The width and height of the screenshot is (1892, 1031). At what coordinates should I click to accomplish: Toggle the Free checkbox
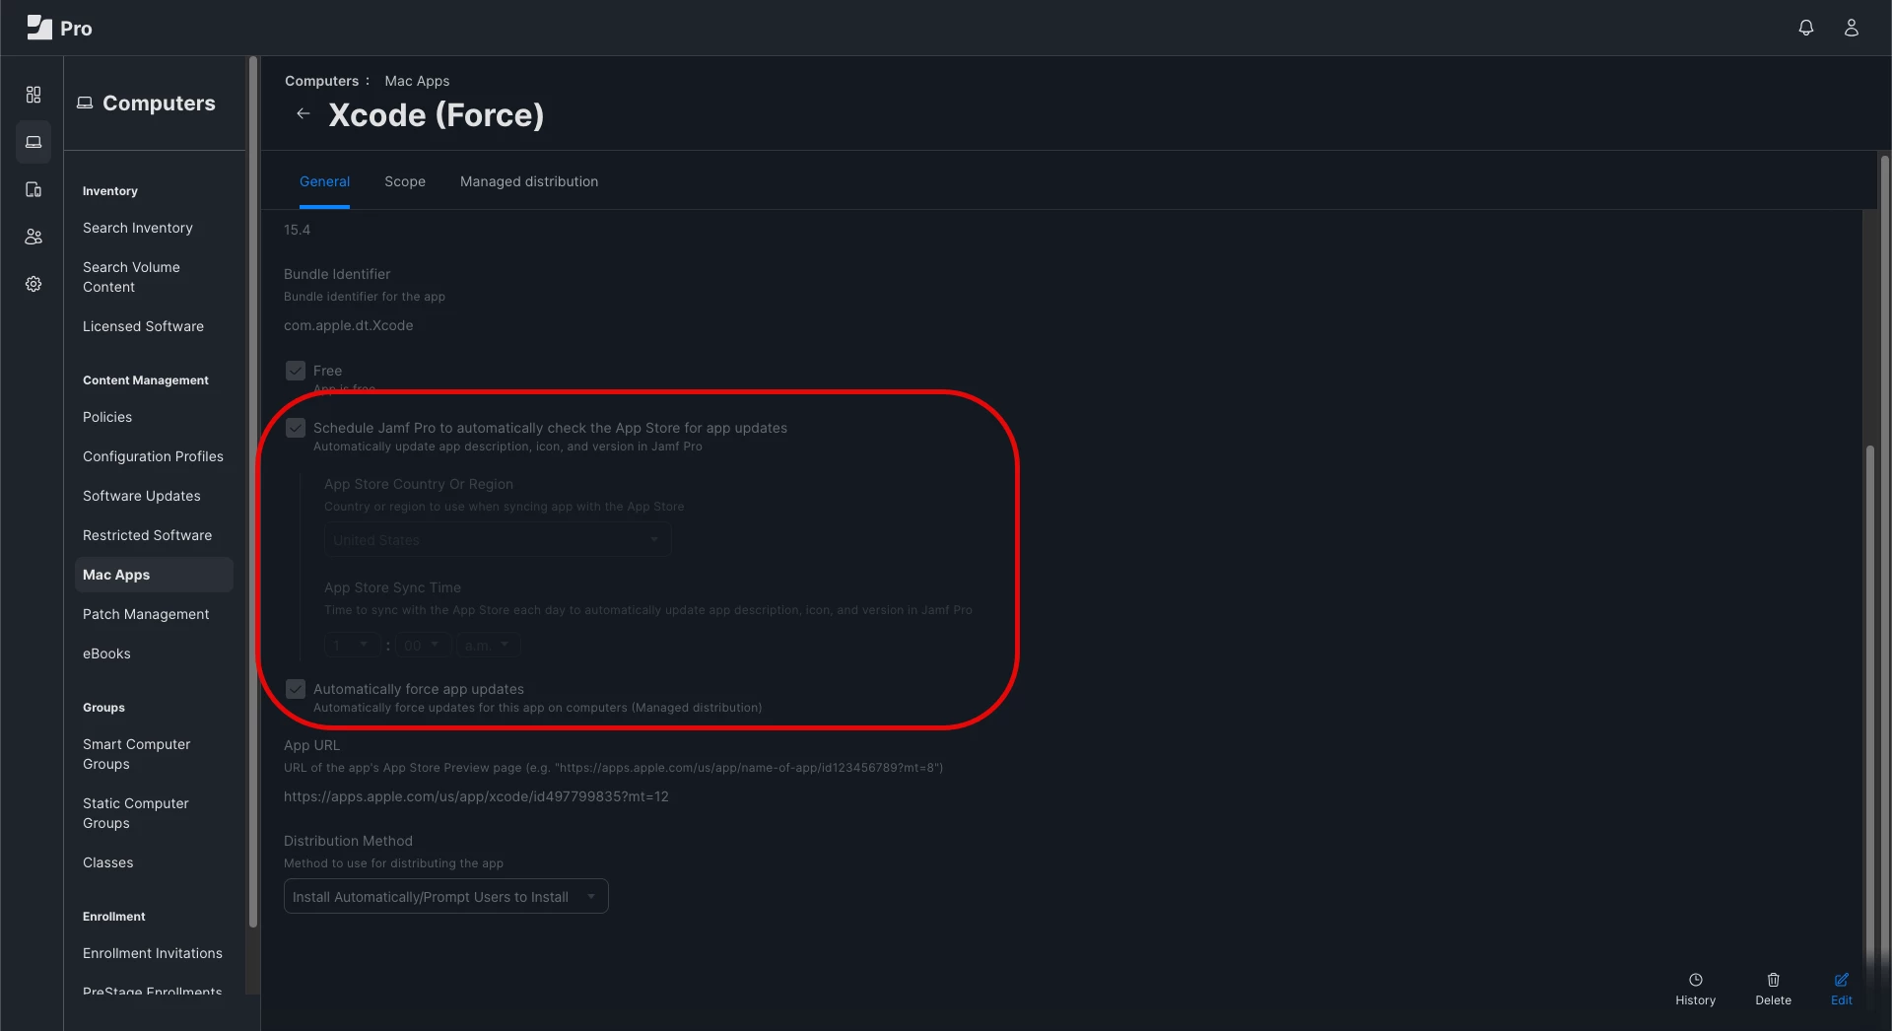coord(296,371)
